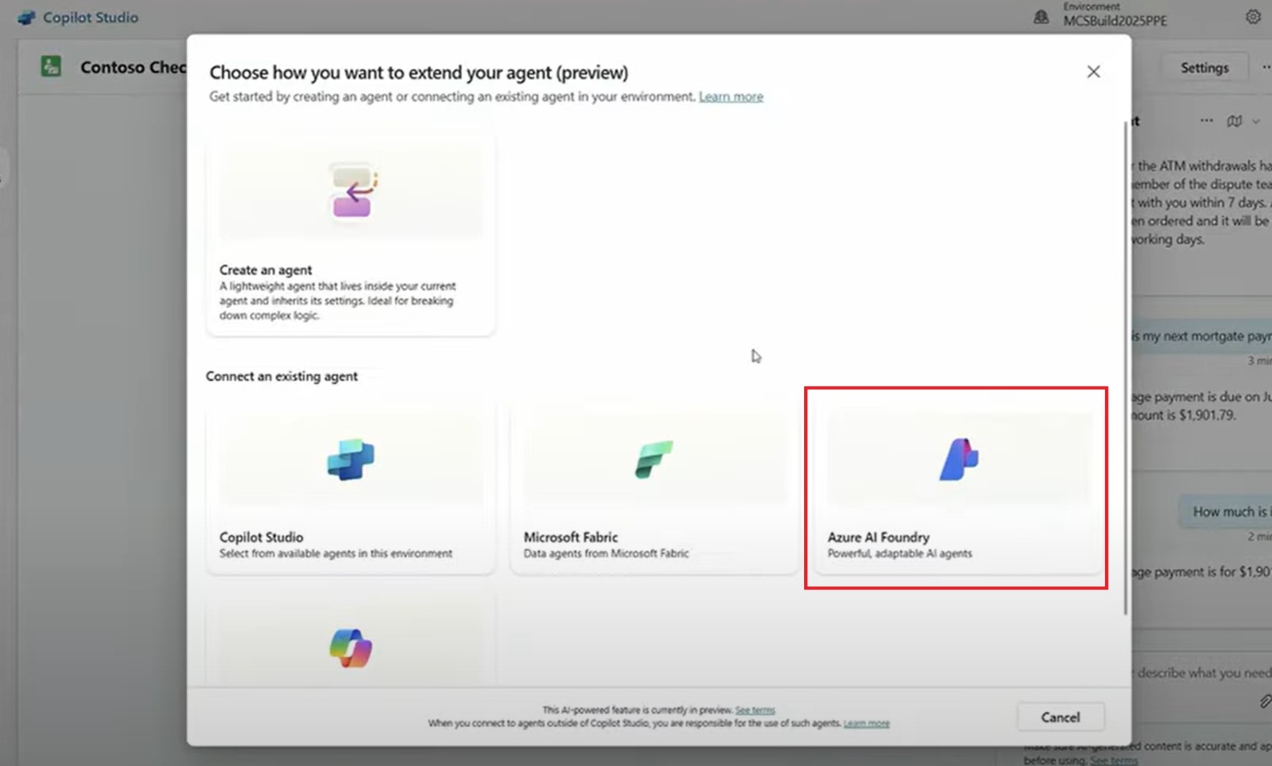1272x766 pixels.
Task: Click the Azure AI Foundry logo icon
Action: click(958, 459)
